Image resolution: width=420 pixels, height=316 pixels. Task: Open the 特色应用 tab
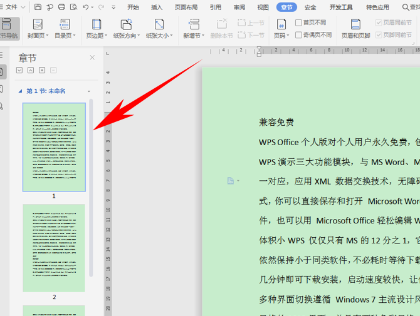click(x=377, y=8)
